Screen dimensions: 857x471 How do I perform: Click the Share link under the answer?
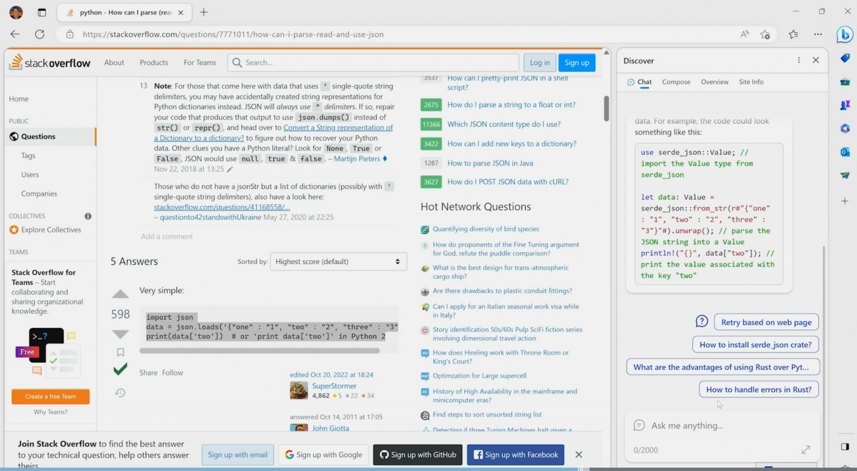tap(148, 373)
